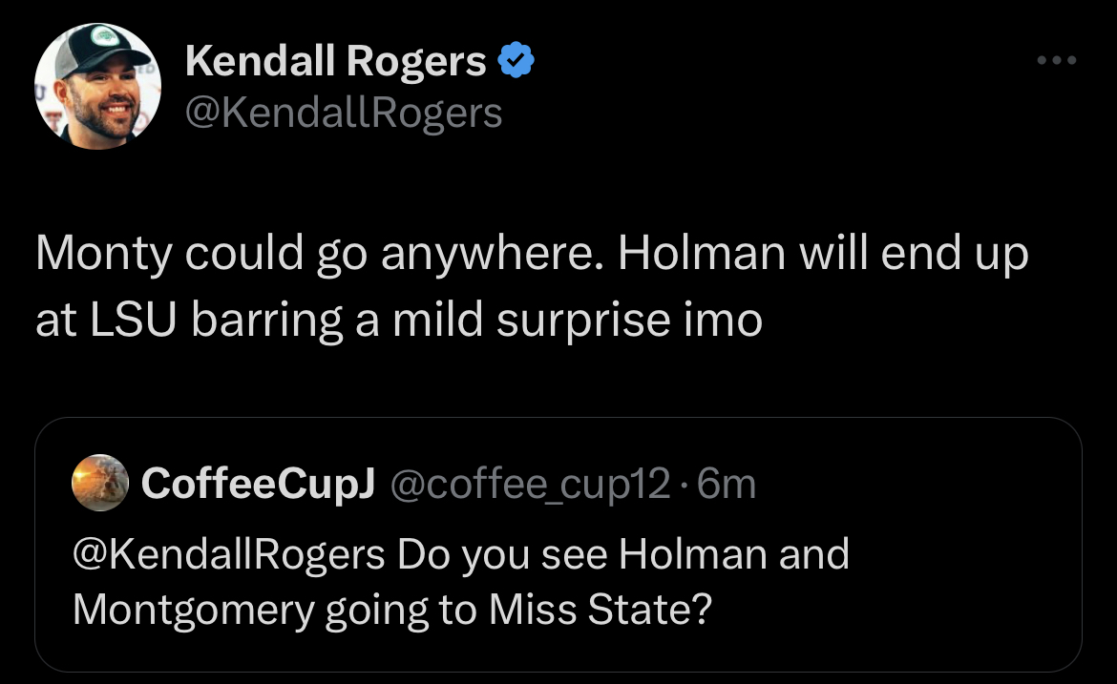
Task: Open the @coffee_cup12 handle
Action: [532, 484]
